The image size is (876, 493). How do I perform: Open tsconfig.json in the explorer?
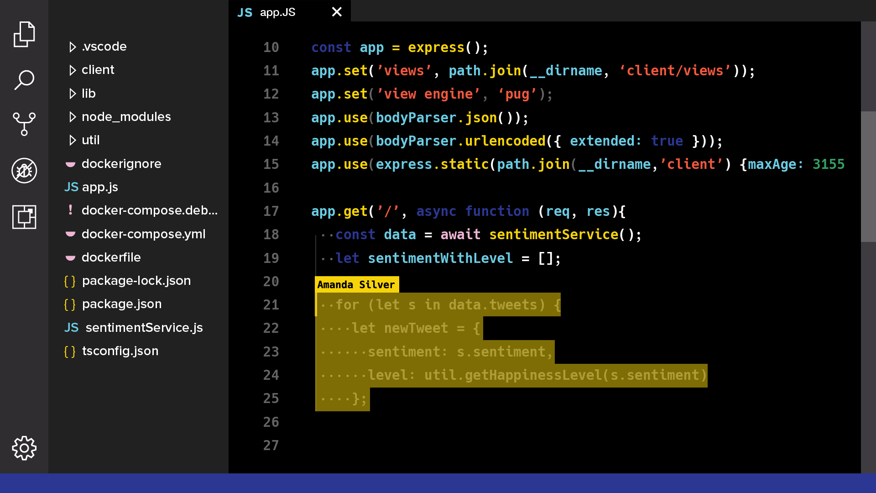120,351
